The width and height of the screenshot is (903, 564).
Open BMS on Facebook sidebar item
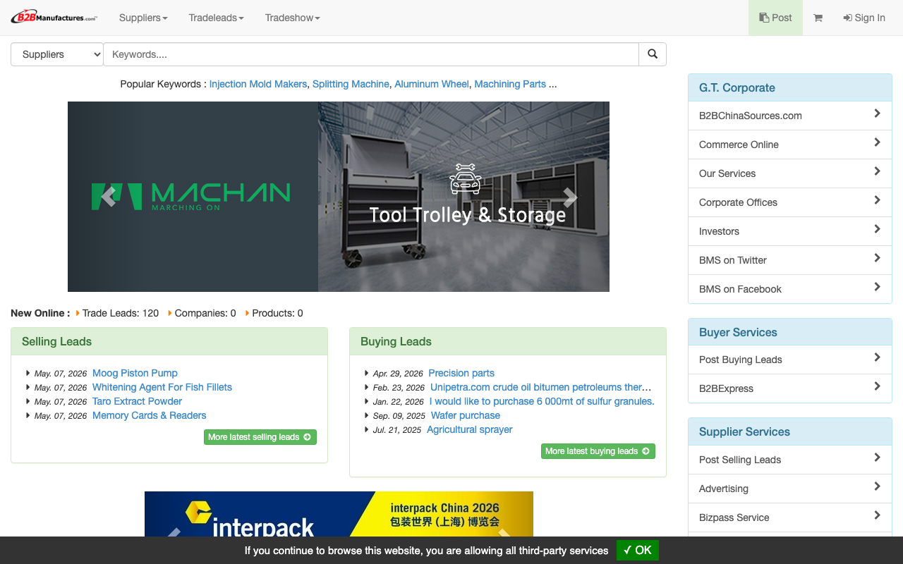point(790,289)
